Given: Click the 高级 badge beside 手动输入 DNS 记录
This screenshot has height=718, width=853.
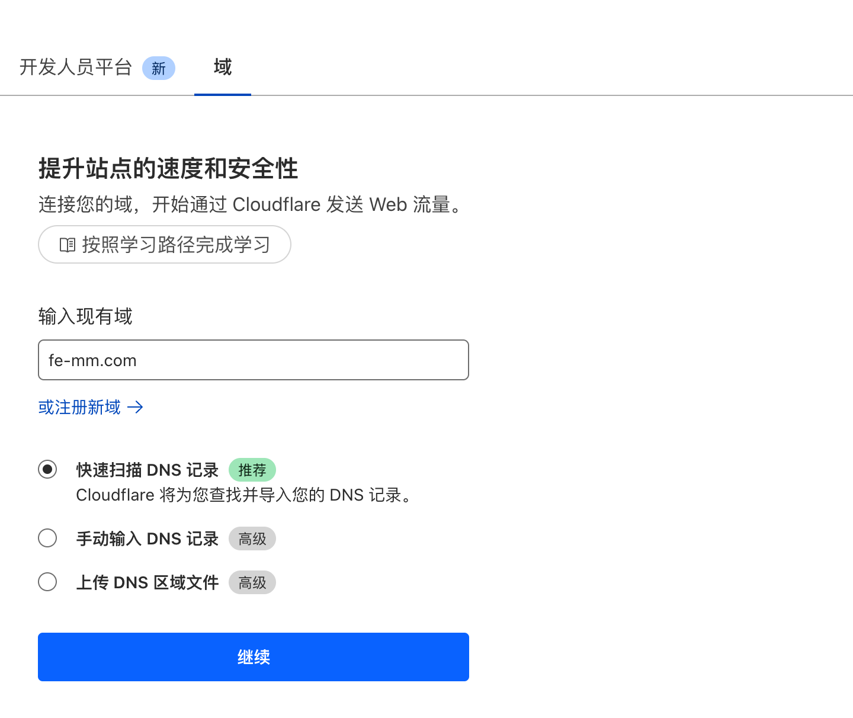Looking at the screenshot, I should 252,538.
